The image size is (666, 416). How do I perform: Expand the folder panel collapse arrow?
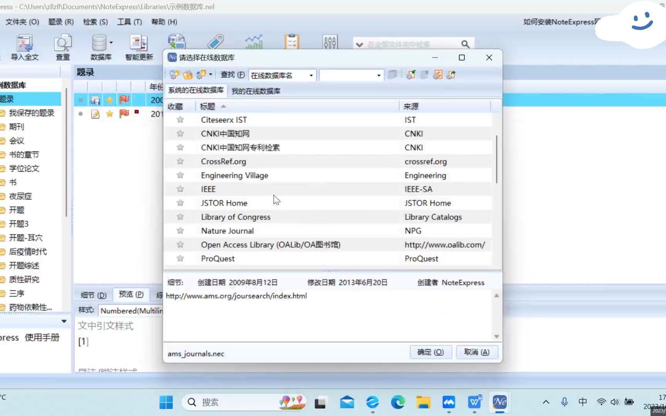[x=64, y=321]
